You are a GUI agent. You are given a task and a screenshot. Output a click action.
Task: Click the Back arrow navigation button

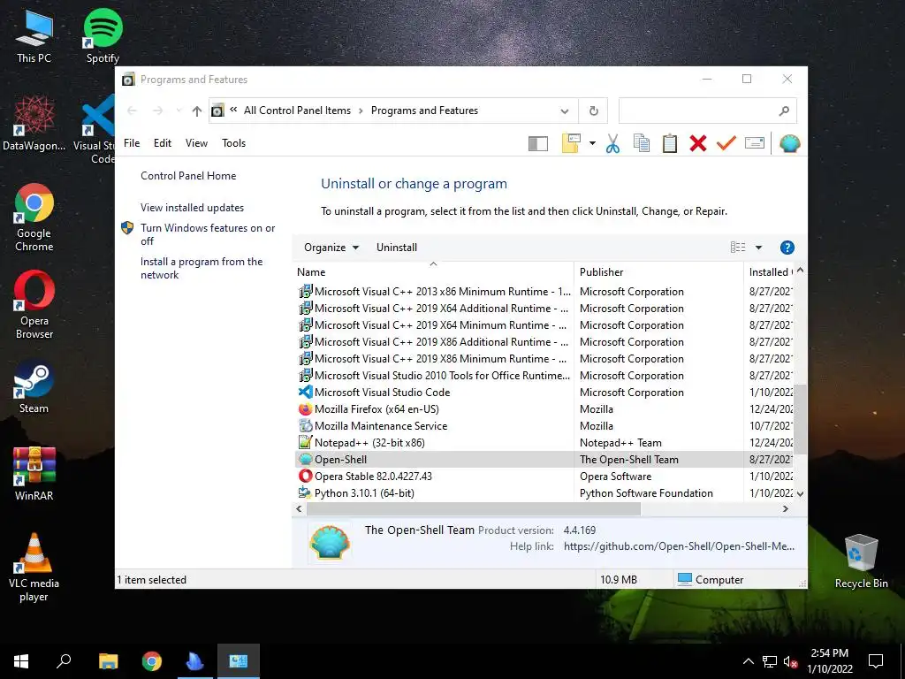point(133,111)
